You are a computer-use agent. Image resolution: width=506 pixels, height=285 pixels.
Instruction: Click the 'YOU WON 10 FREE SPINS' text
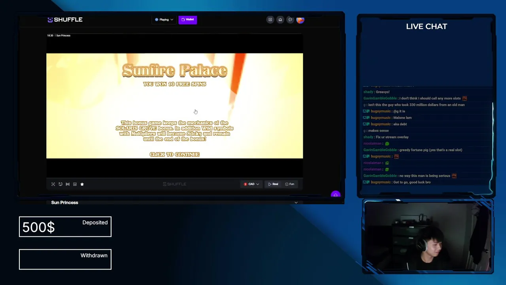tap(174, 84)
